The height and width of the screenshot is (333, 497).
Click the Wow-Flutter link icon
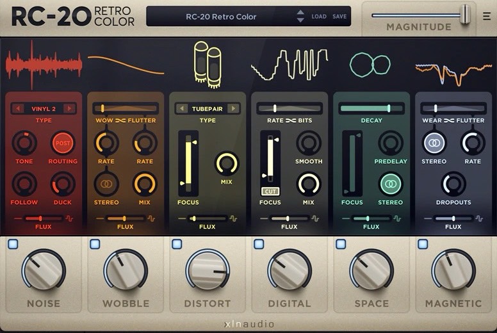120,120
